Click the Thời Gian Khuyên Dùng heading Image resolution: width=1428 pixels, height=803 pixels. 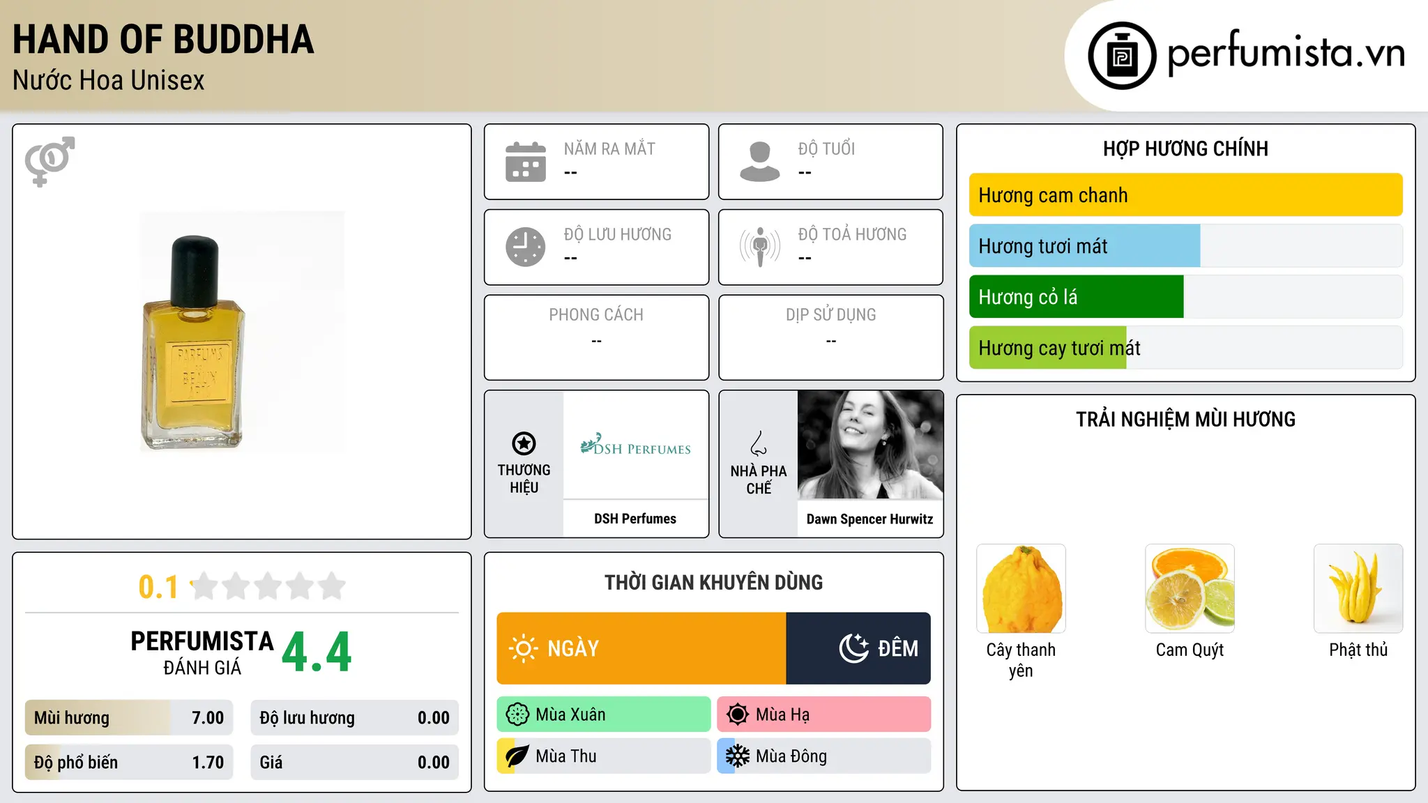coord(713,582)
